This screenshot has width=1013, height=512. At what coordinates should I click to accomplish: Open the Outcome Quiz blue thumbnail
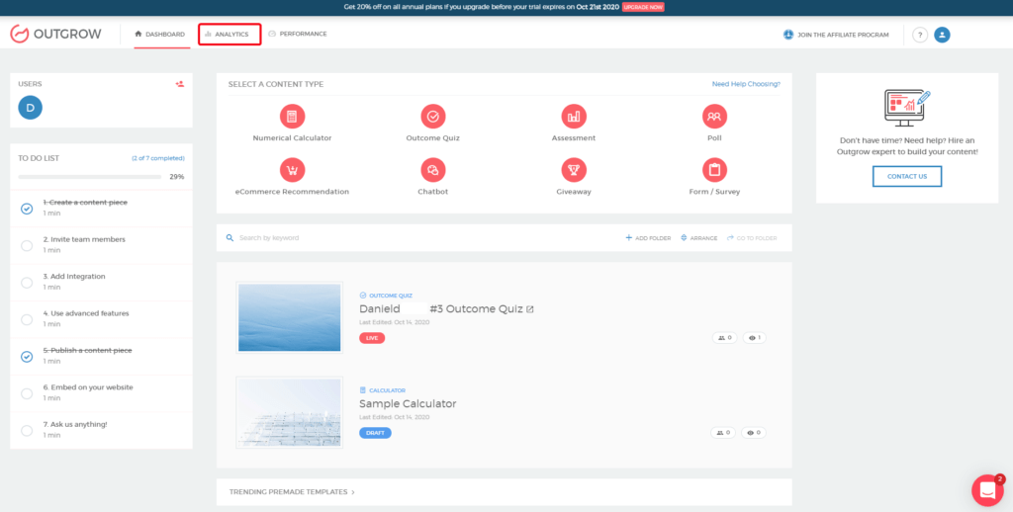pos(290,317)
